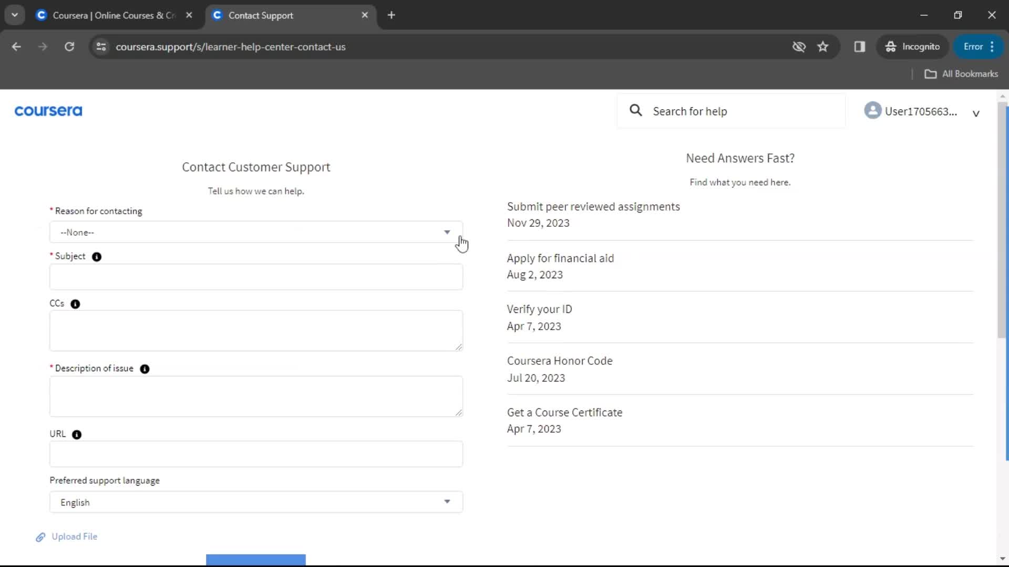Viewport: 1009px width, 567px height.
Task: Focus the Description of issue text area
Action: coord(256,396)
